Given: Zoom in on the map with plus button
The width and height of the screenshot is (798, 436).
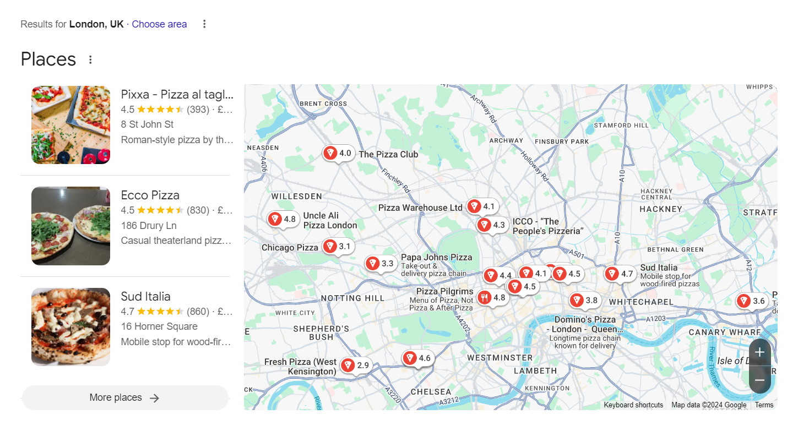Looking at the screenshot, I should point(760,352).
